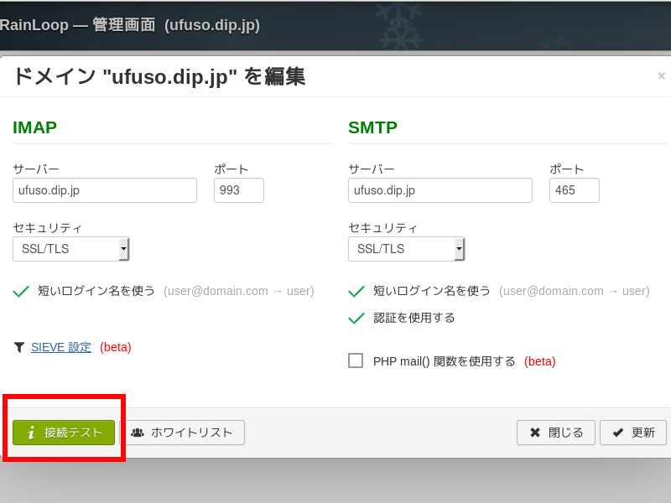Click the SMTP ポート field showing 465

(575, 190)
